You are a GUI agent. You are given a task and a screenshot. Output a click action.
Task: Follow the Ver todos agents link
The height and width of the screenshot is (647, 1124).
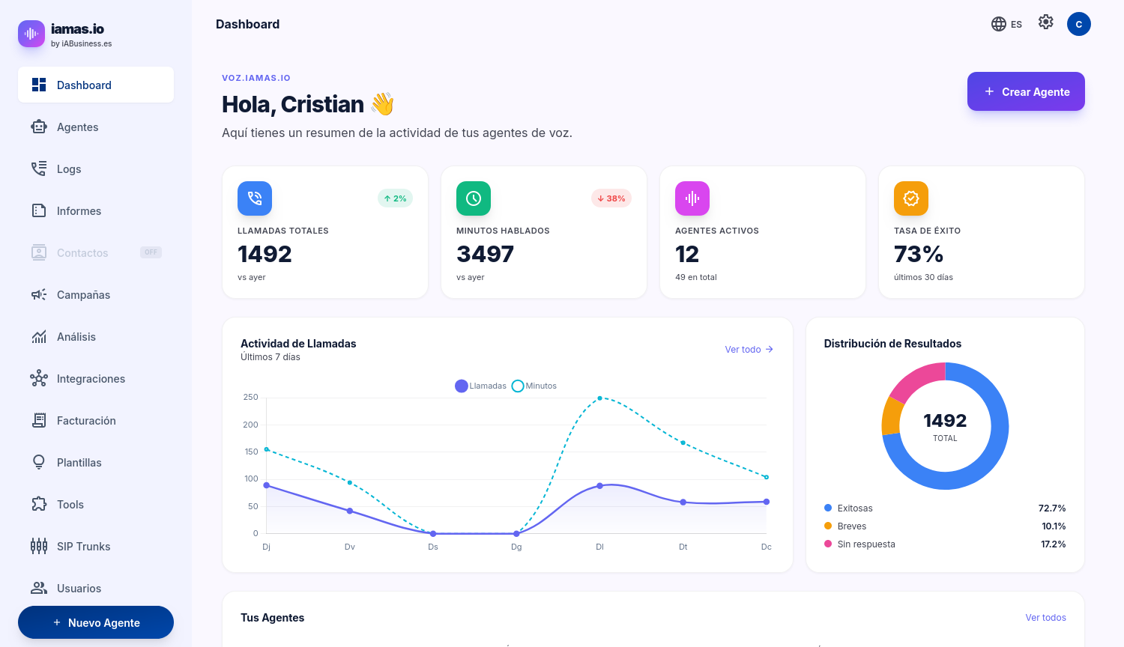tap(1046, 618)
